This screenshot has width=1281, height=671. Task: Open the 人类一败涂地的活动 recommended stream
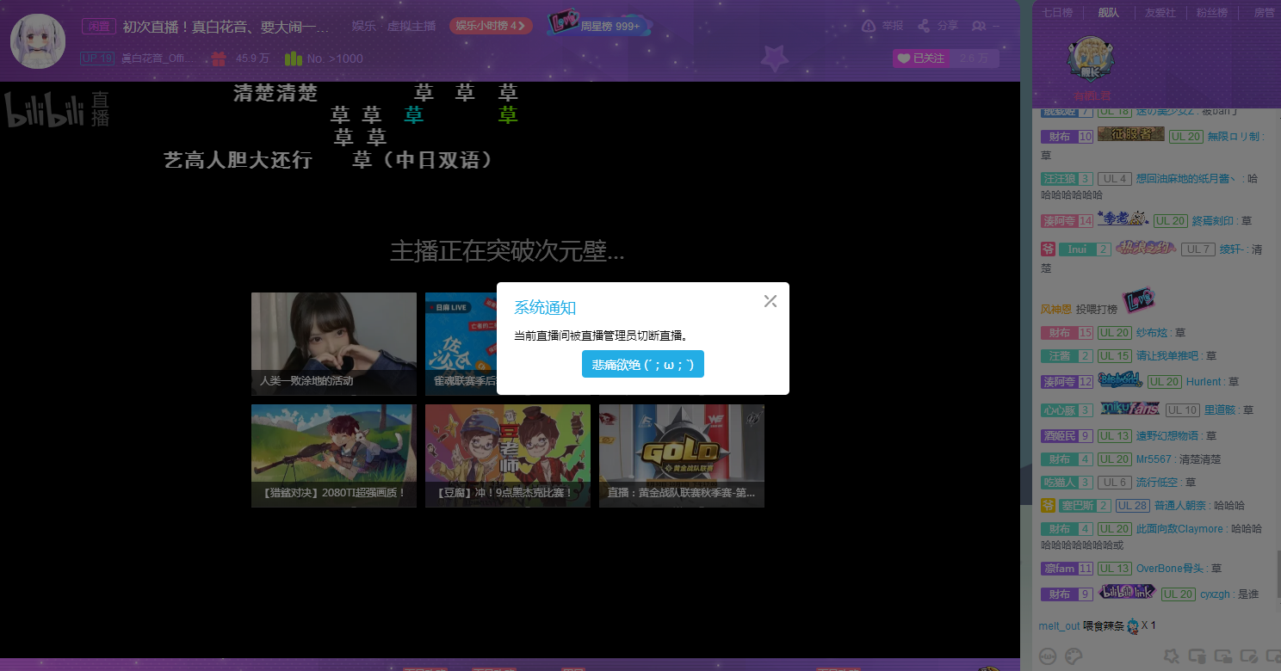pos(333,343)
